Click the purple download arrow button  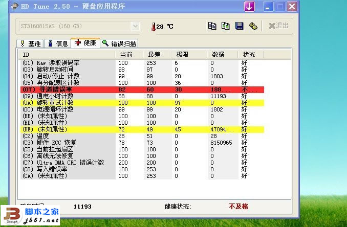[249, 7]
